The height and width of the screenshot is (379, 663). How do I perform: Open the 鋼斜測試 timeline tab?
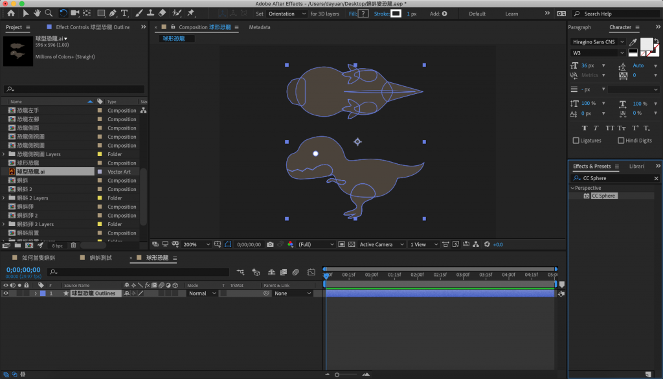point(100,258)
